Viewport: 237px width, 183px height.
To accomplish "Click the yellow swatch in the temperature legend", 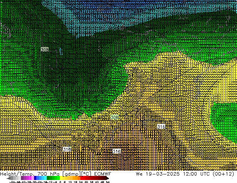I will click(61, 178).
